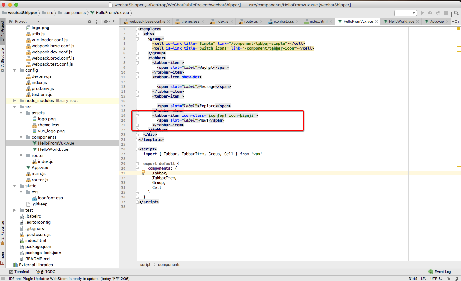Click the Run with Coverage toolbar icon
The height and width of the screenshot is (281, 461).
[438, 13]
